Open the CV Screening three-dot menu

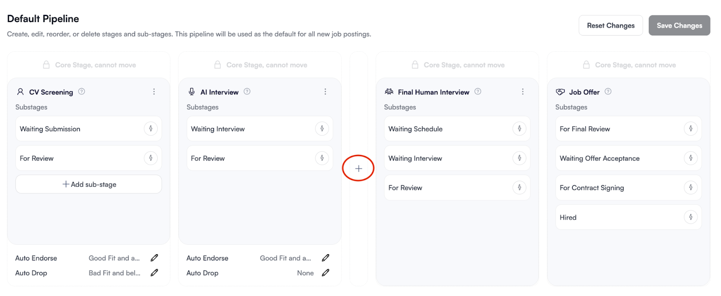[x=154, y=92]
